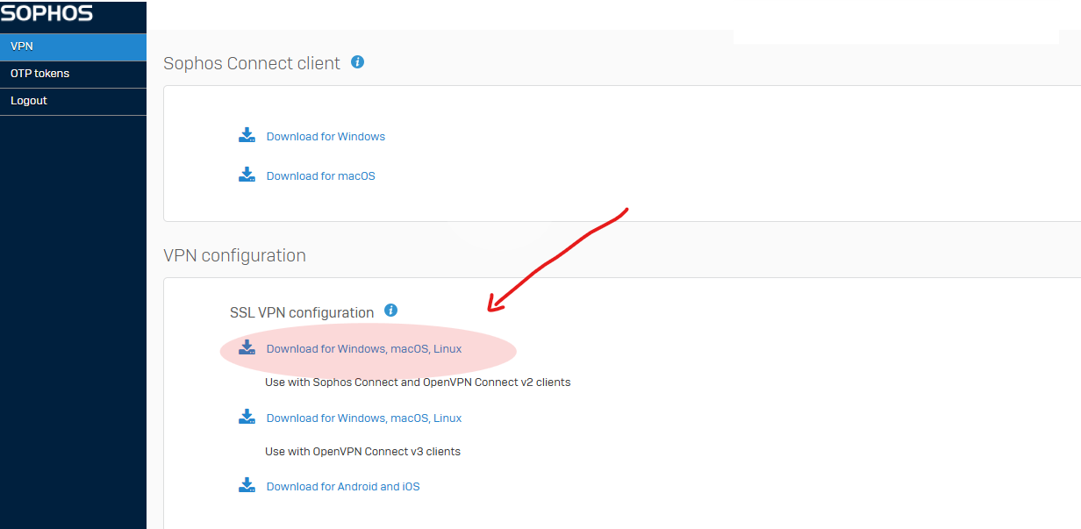Open Download for Android and iOS link
This screenshot has height=529, width=1081.
tap(343, 487)
